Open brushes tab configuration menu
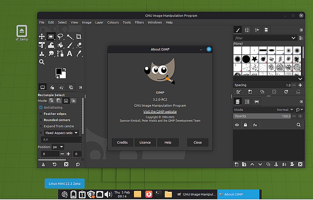Screen dimensions: 313x200 point(301,30)
